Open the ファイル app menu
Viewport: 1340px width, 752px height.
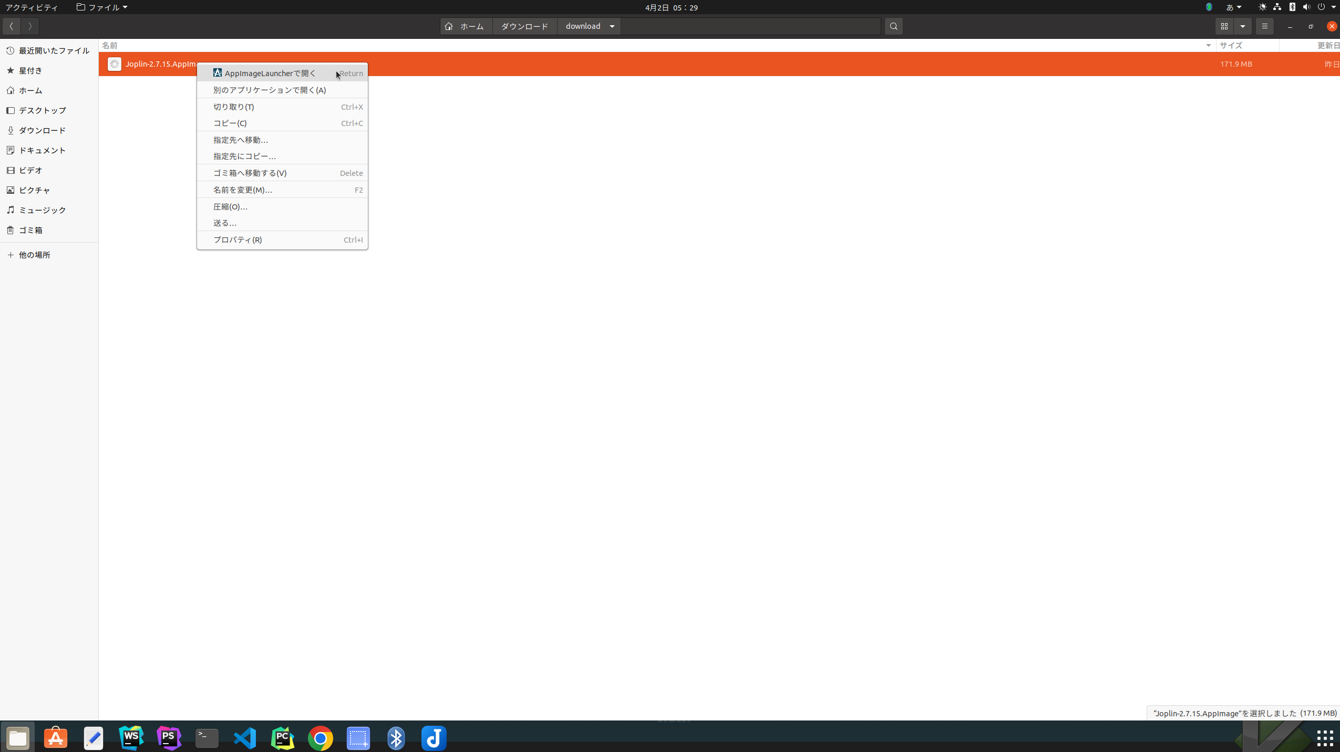(x=102, y=7)
